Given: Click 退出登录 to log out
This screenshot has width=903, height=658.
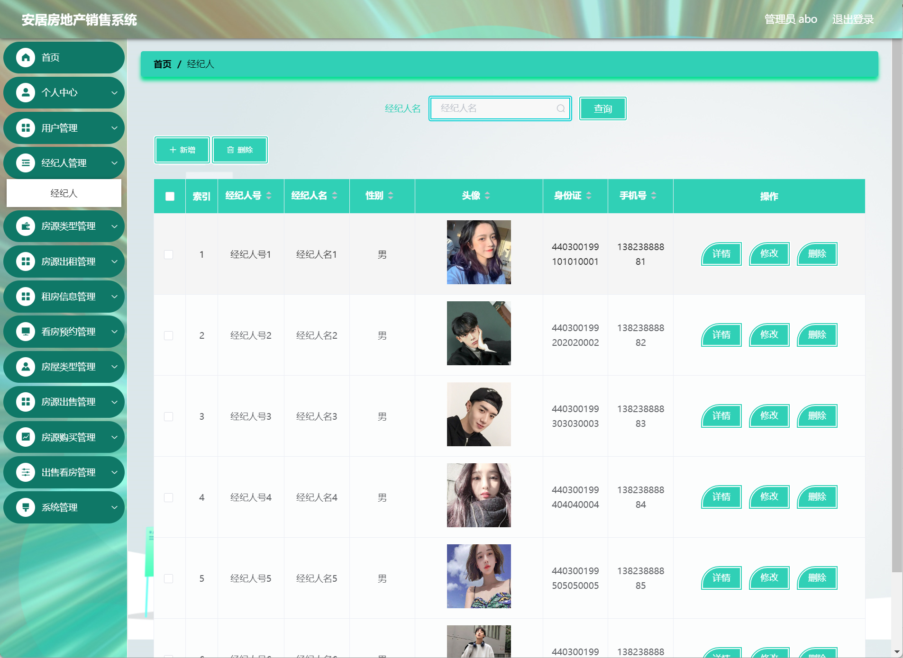Looking at the screenshot, I should tap(853, 19).
